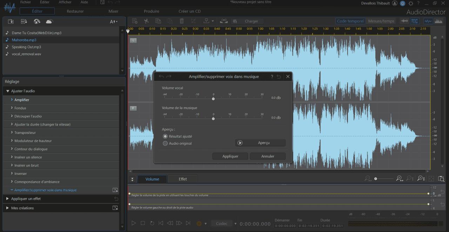
Task: Click the import media icon above the file list
Action: (11, 21)
